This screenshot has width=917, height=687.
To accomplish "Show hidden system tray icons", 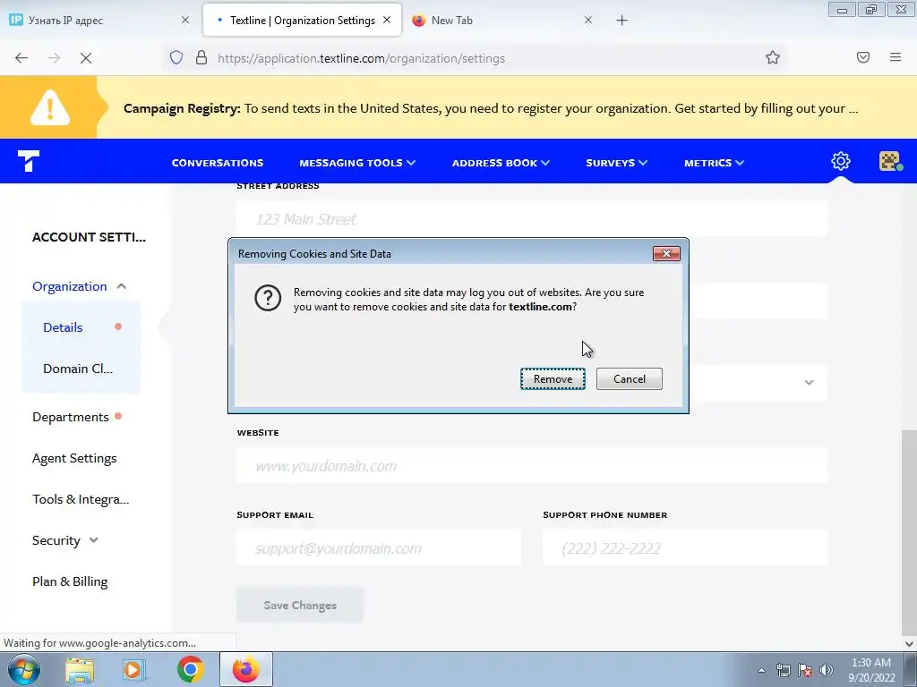I will click(761, 670).
